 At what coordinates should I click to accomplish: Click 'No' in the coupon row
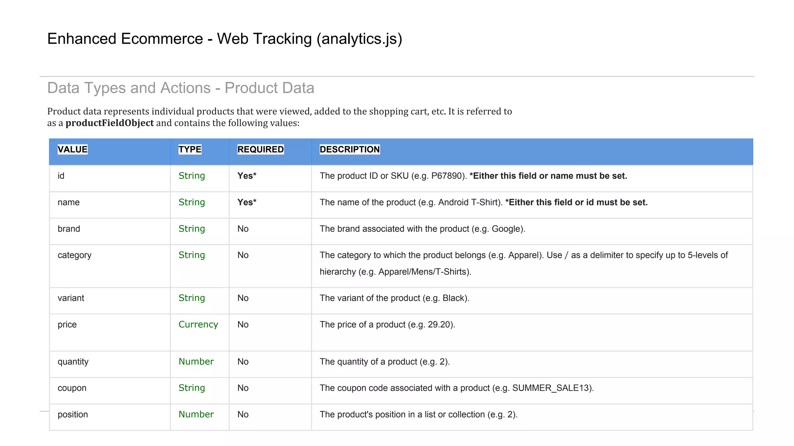[243, 388]
